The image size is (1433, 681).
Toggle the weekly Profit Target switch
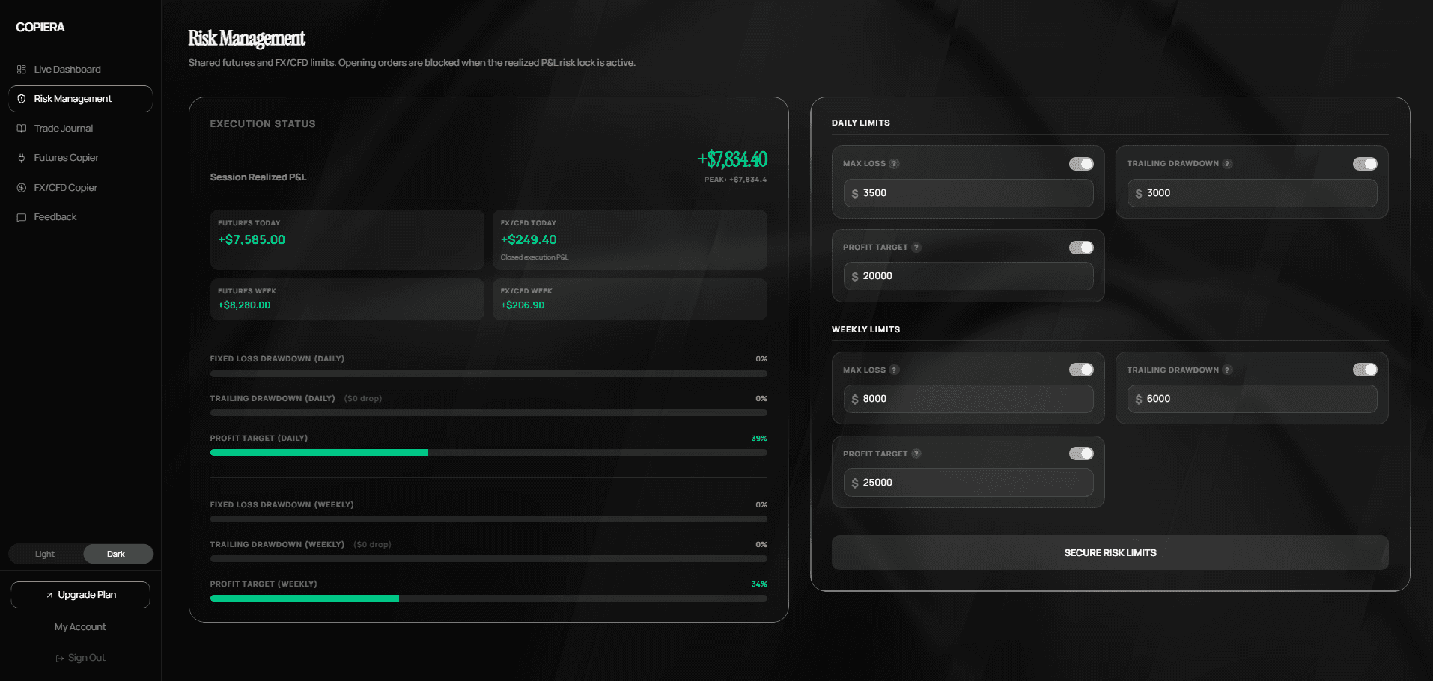click(x=1081, y=454)
